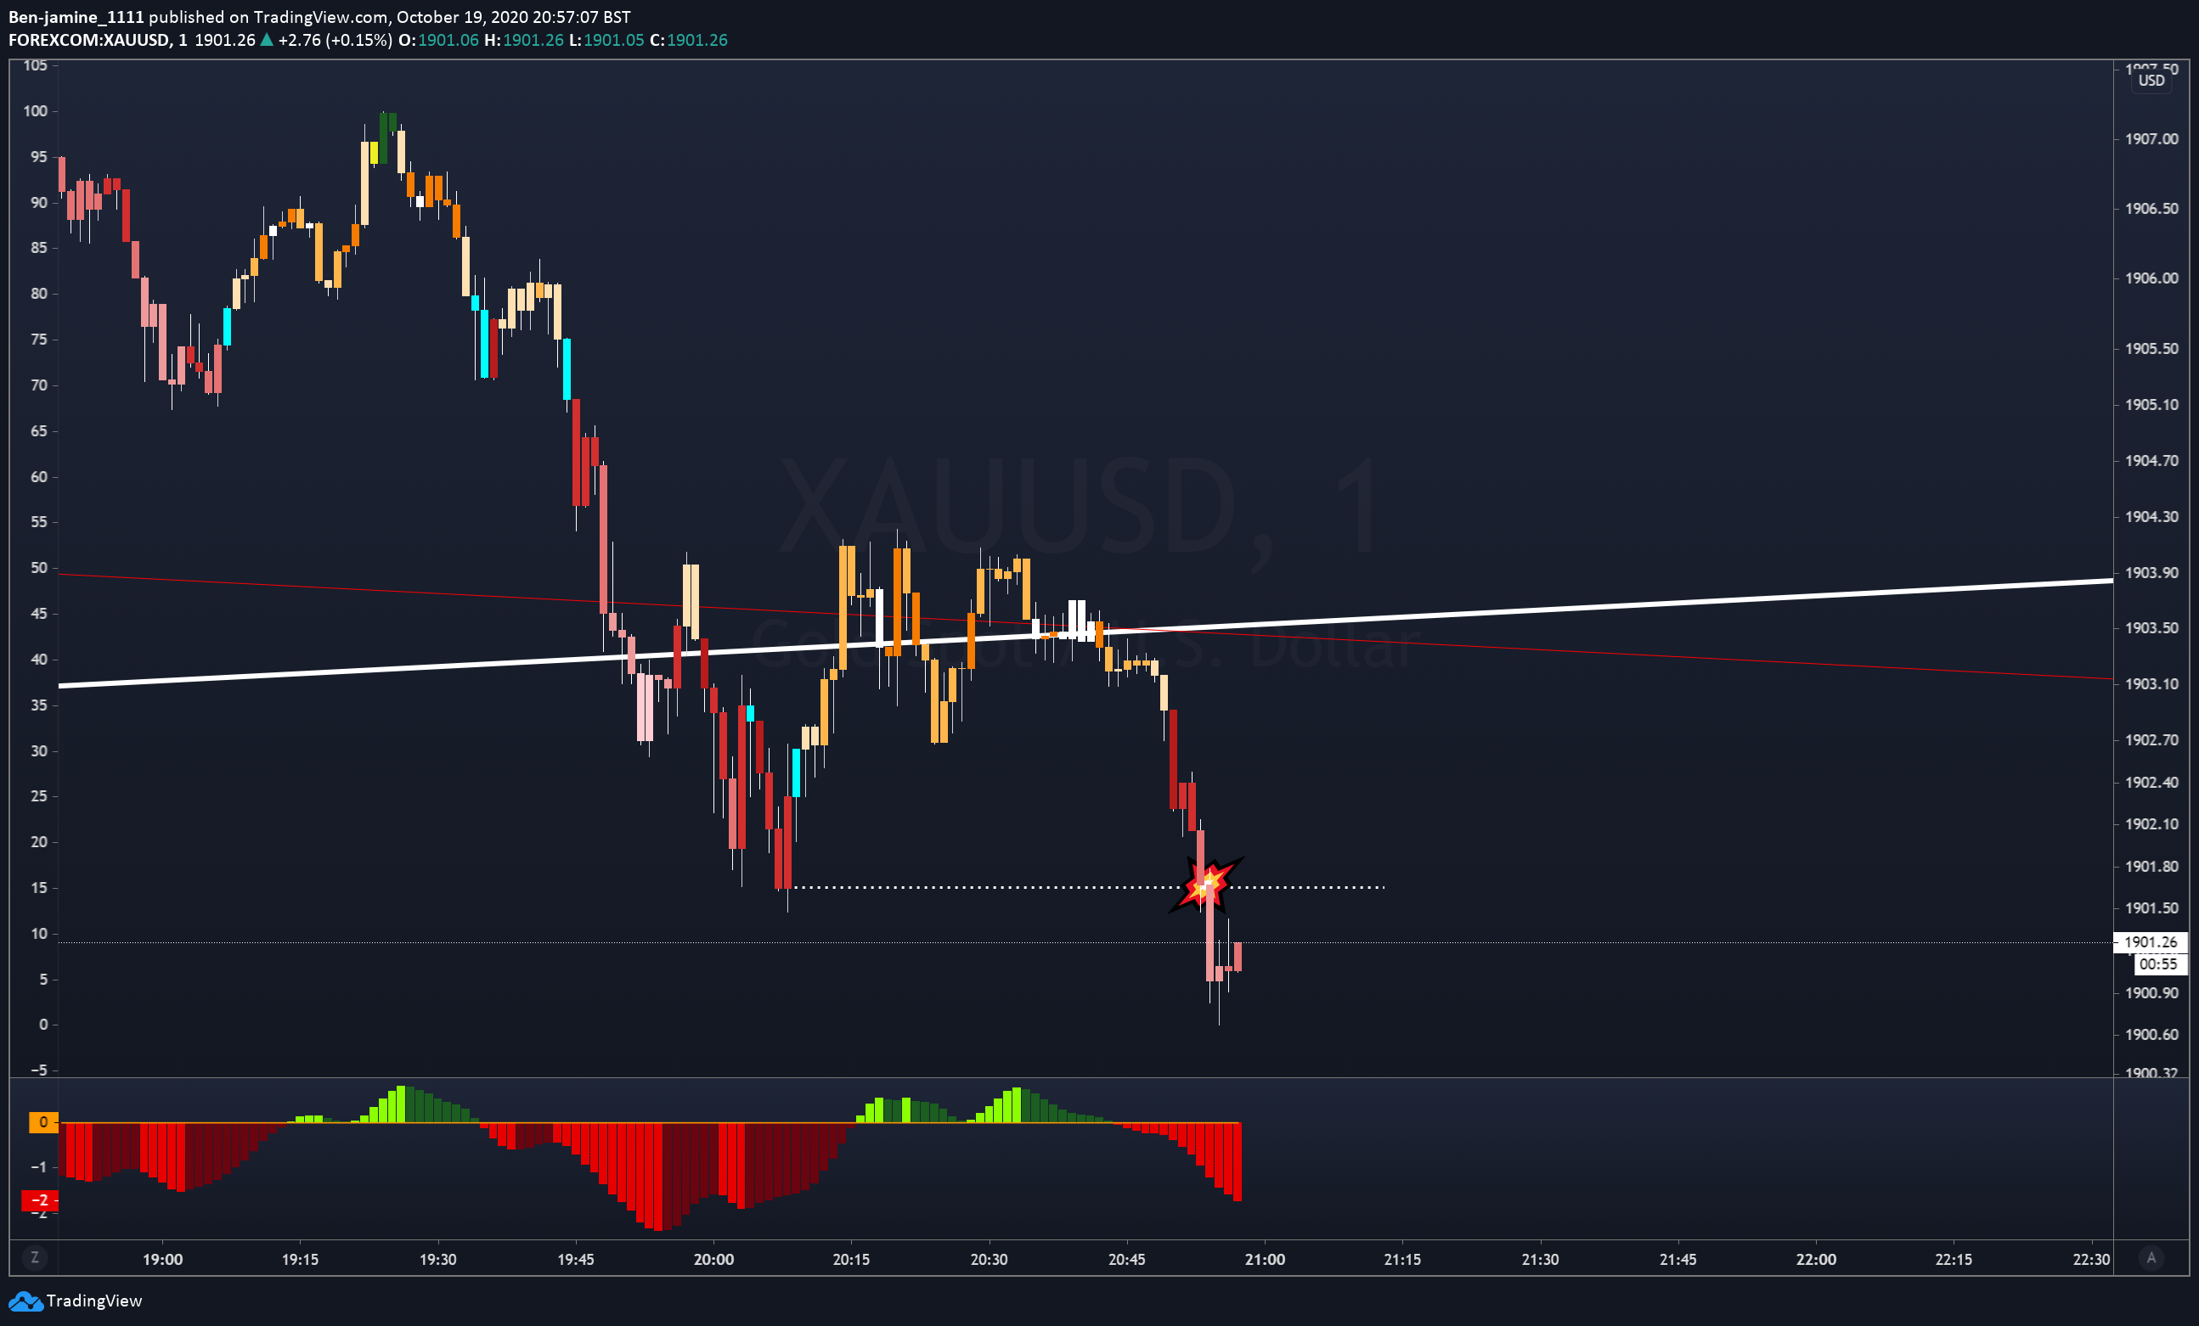Click the 19:30 time axis label
Screen dimensions: 2199x1326
(x=438, y=1259)
